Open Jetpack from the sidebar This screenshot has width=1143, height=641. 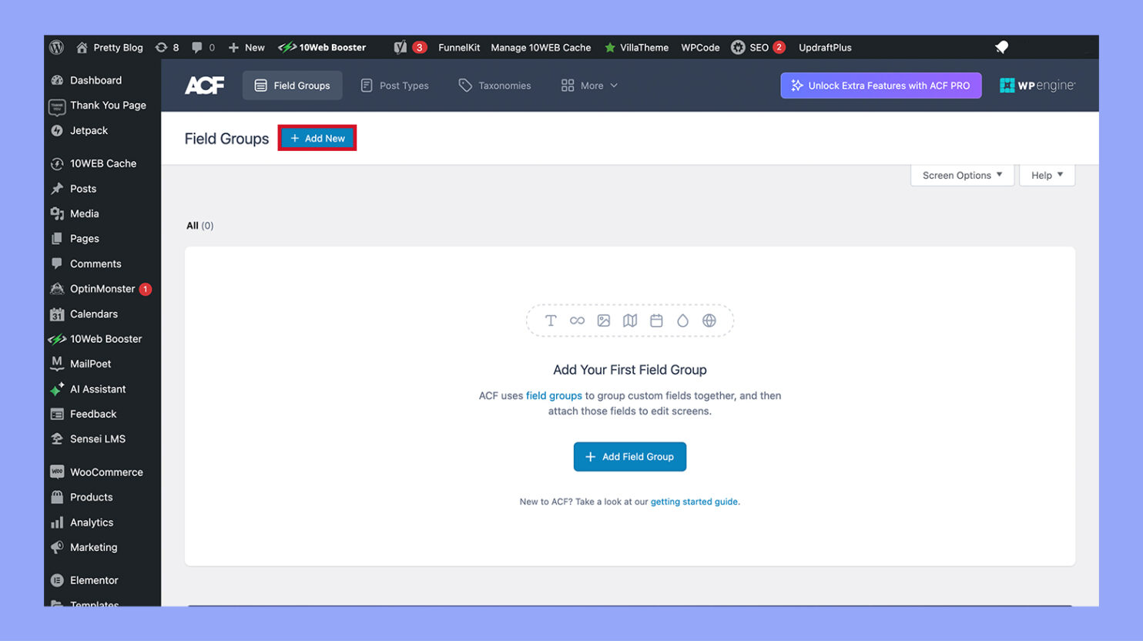click(87, 130)
